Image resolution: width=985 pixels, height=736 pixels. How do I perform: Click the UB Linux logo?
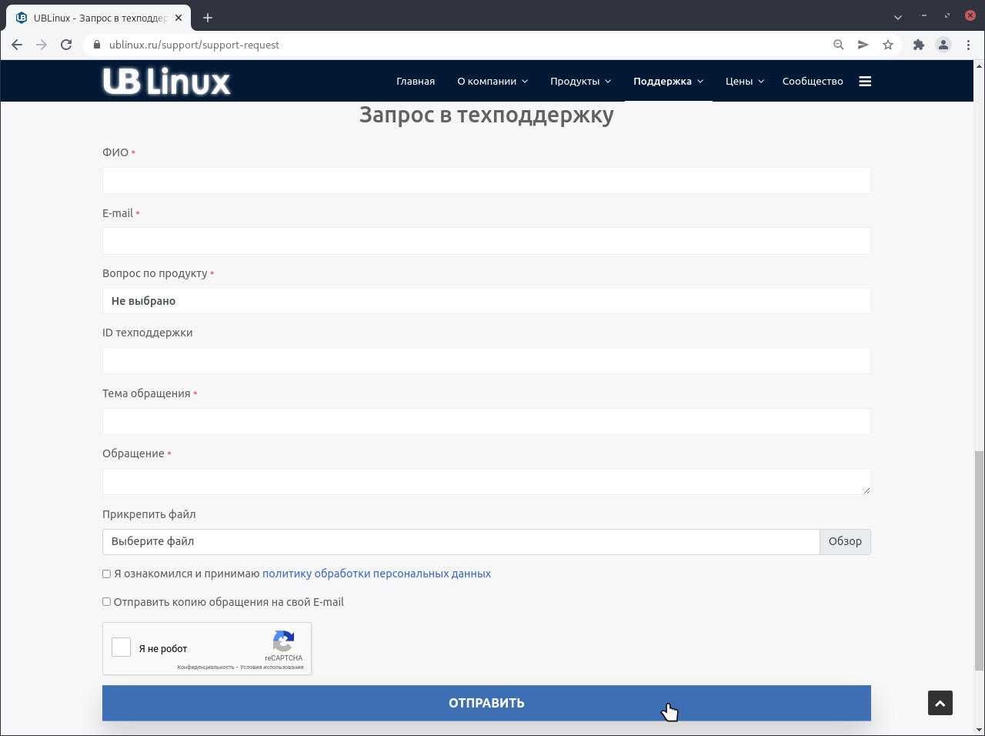167,81
